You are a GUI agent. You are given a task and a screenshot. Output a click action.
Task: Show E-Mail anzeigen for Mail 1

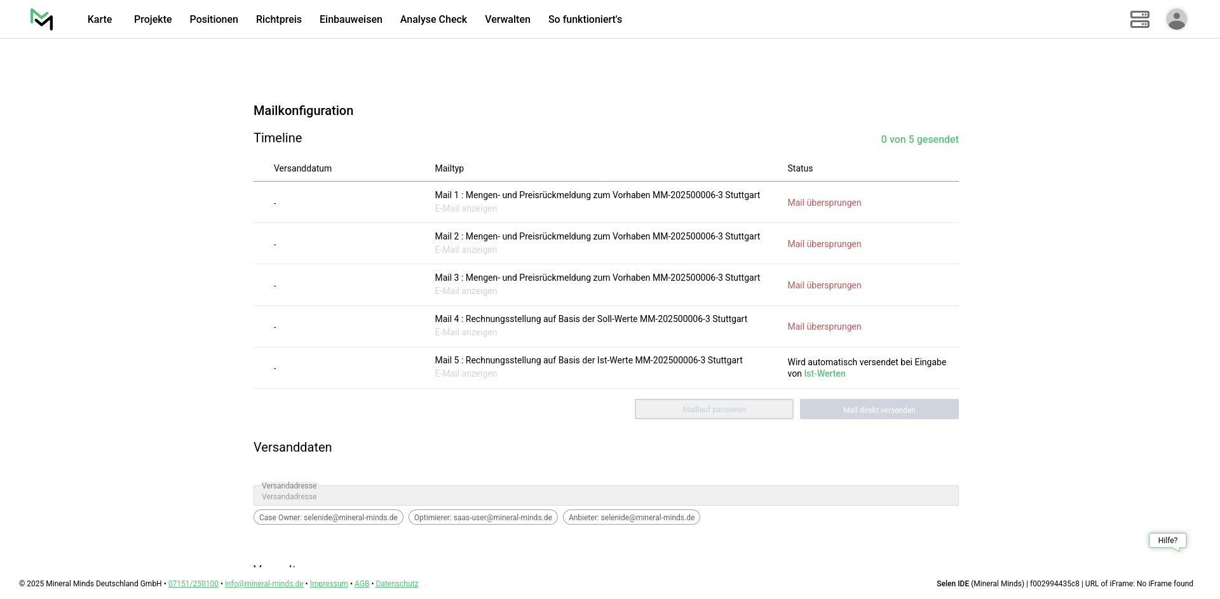(466, 208)
